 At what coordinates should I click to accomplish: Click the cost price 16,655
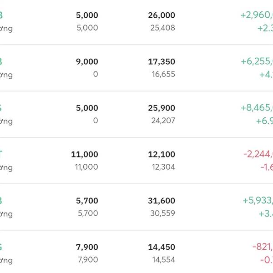(x=163, y=74)
